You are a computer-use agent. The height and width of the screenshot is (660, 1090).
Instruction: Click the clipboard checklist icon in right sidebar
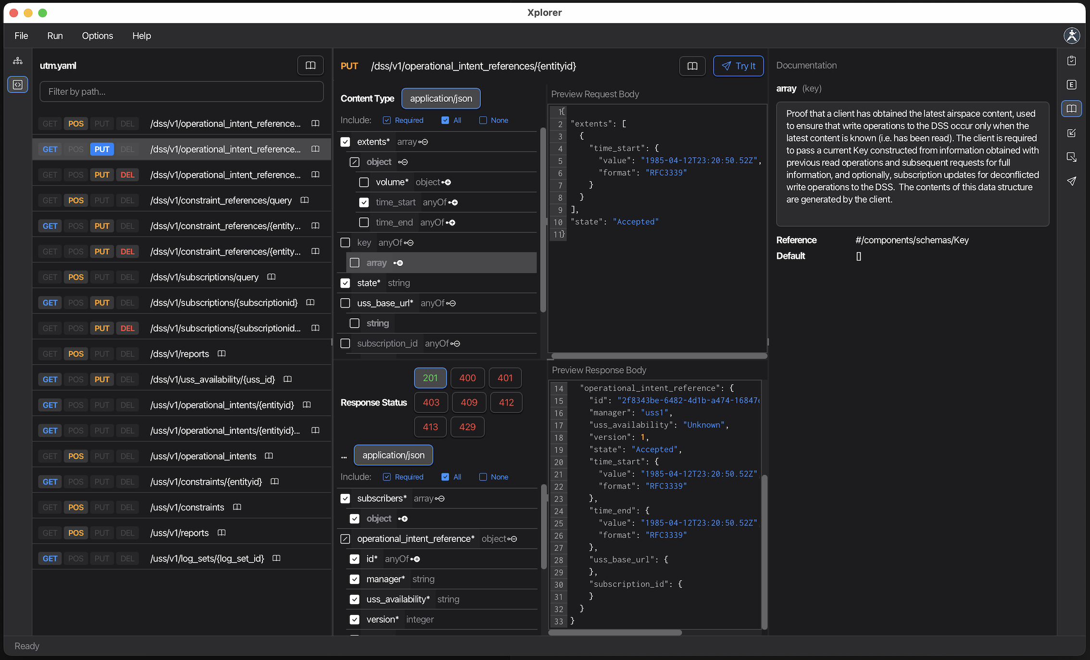pos(1071,60)
